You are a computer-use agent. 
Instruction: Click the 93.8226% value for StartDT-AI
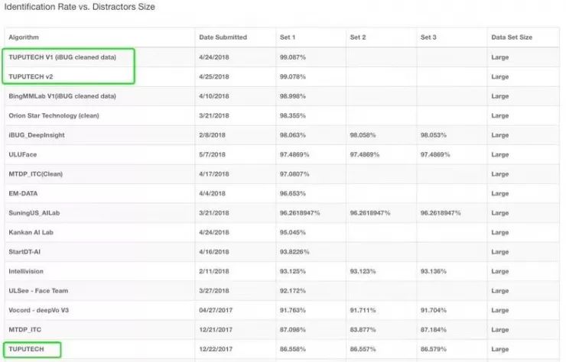click(x=294, y=252)
